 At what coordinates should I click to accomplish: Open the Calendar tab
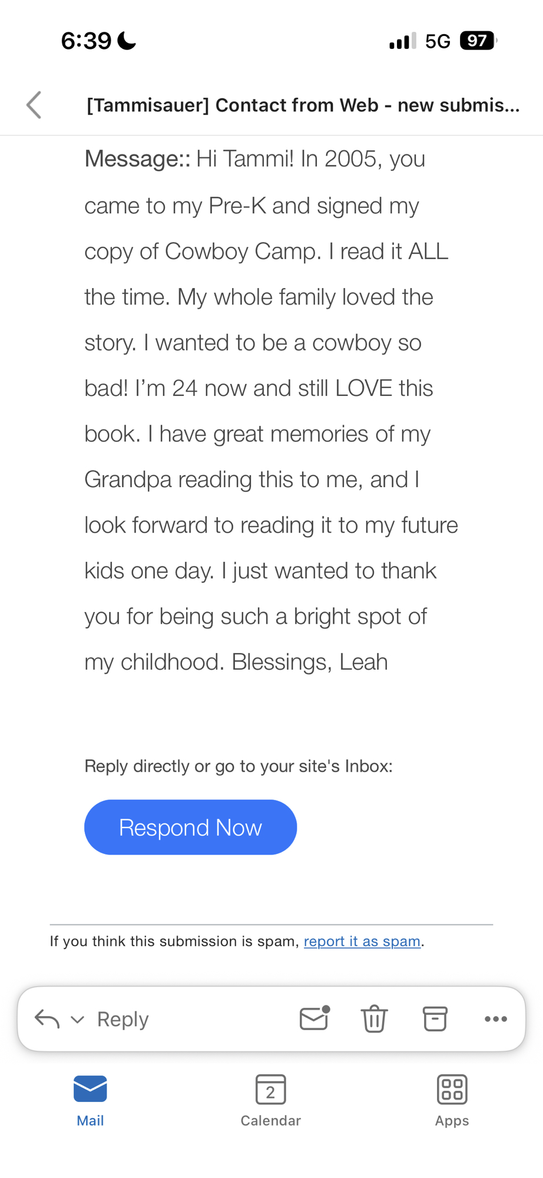(271, 1100)
